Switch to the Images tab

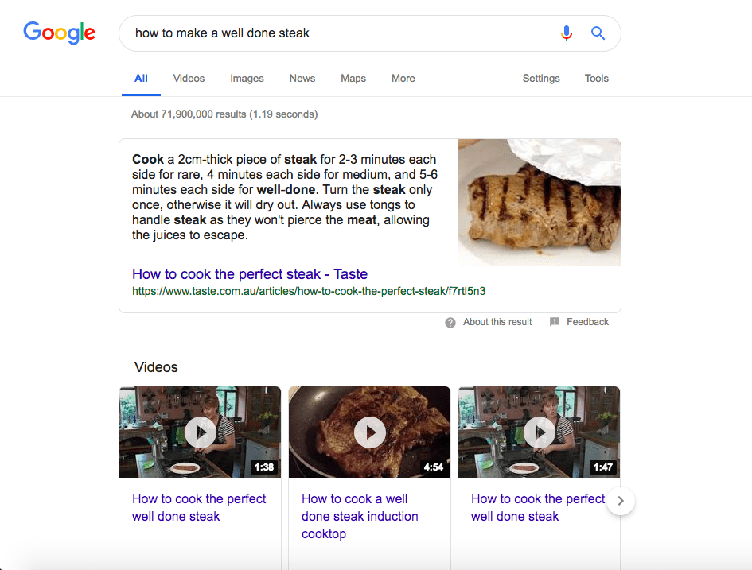247,79
